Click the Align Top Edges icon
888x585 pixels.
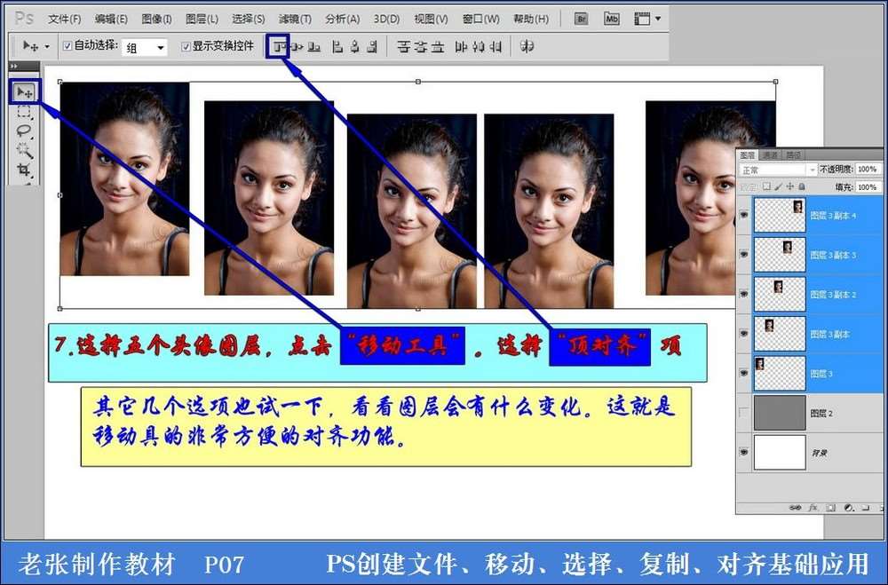[278, 47]
